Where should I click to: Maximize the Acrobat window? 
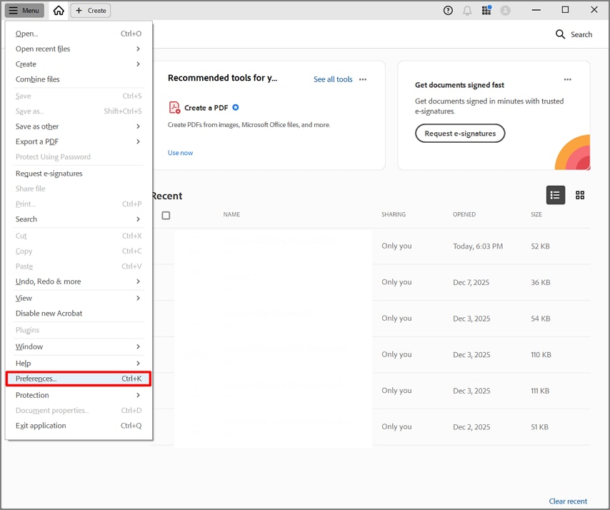click(565, 10)
